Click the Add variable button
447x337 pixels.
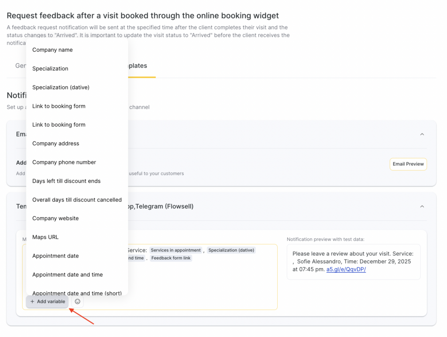(x=48, y=301)
